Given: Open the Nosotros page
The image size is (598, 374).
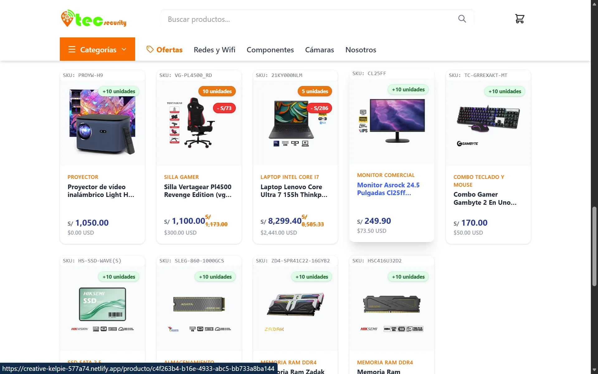Looking at the screenshot, I should (361, 50).
